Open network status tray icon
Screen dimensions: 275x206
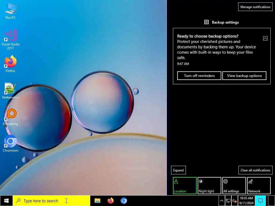(x=228, y=201)
